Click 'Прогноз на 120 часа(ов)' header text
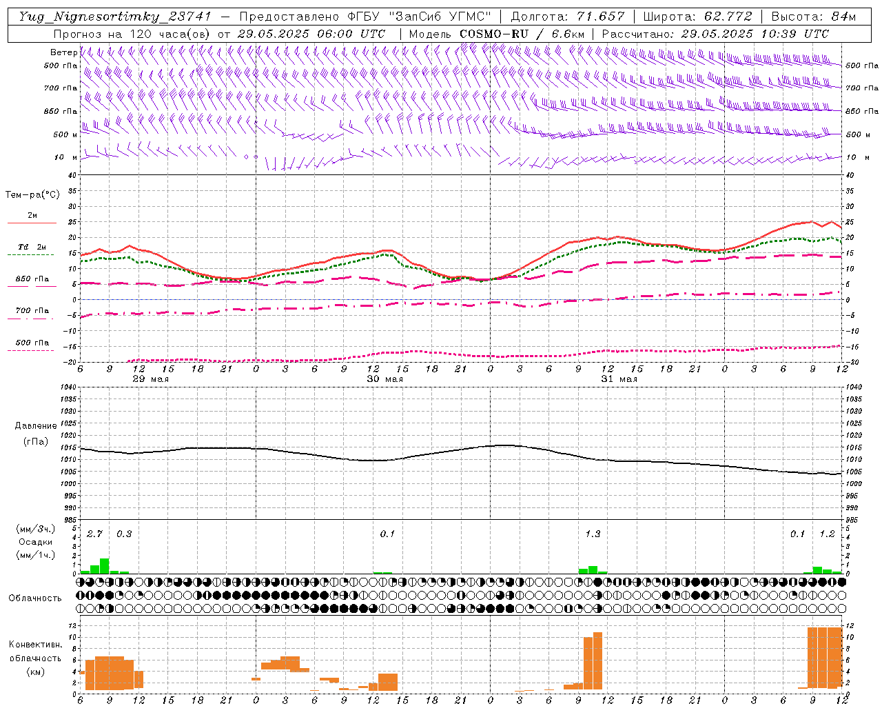 pyautogui.click(x=132, y=34)
